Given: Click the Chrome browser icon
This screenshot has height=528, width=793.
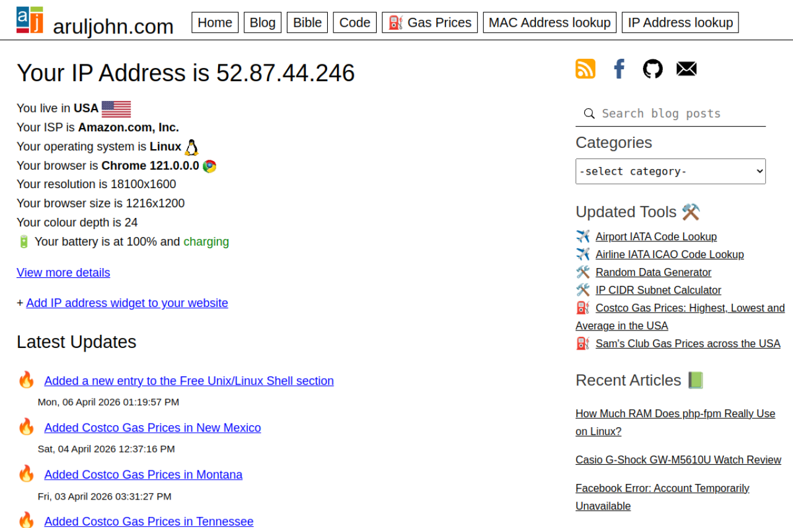Looking at the screenshot, I should pyautogui.click(x=209, y=166).
